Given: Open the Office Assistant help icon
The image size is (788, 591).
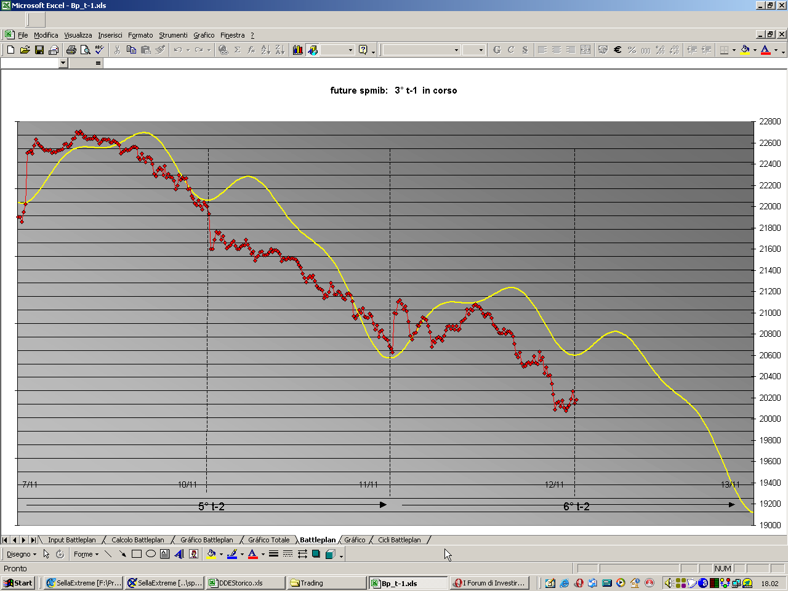Looking at the screenshot, I should pyautogui.click(x=363, y=50).
